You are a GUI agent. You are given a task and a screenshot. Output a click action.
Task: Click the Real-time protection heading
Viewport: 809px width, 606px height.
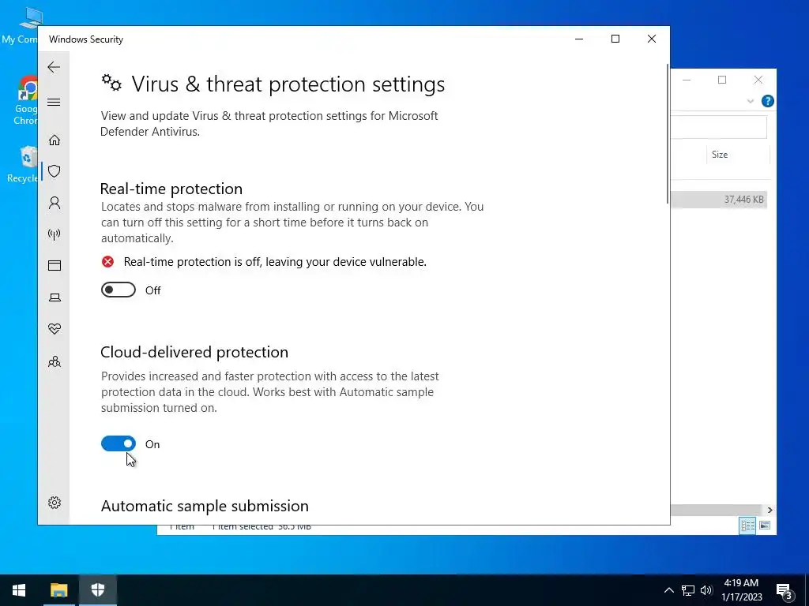[171, 189]
